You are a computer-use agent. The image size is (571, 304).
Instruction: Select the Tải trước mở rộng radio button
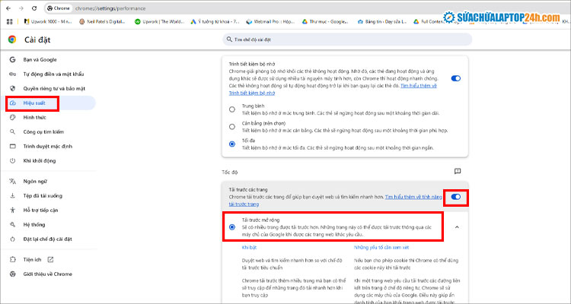click(232, 226)
